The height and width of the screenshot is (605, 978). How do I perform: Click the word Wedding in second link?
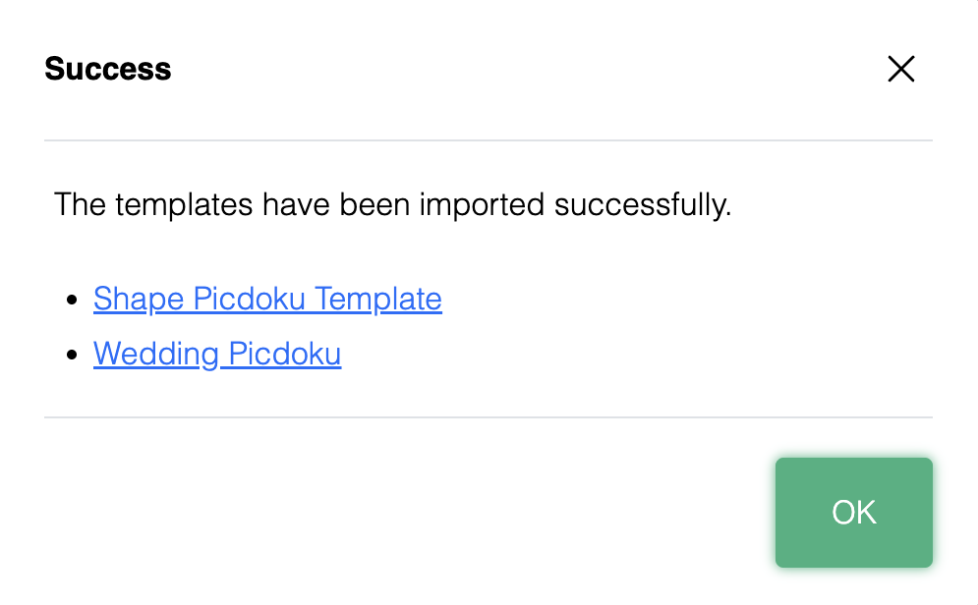tap(156, 354)
